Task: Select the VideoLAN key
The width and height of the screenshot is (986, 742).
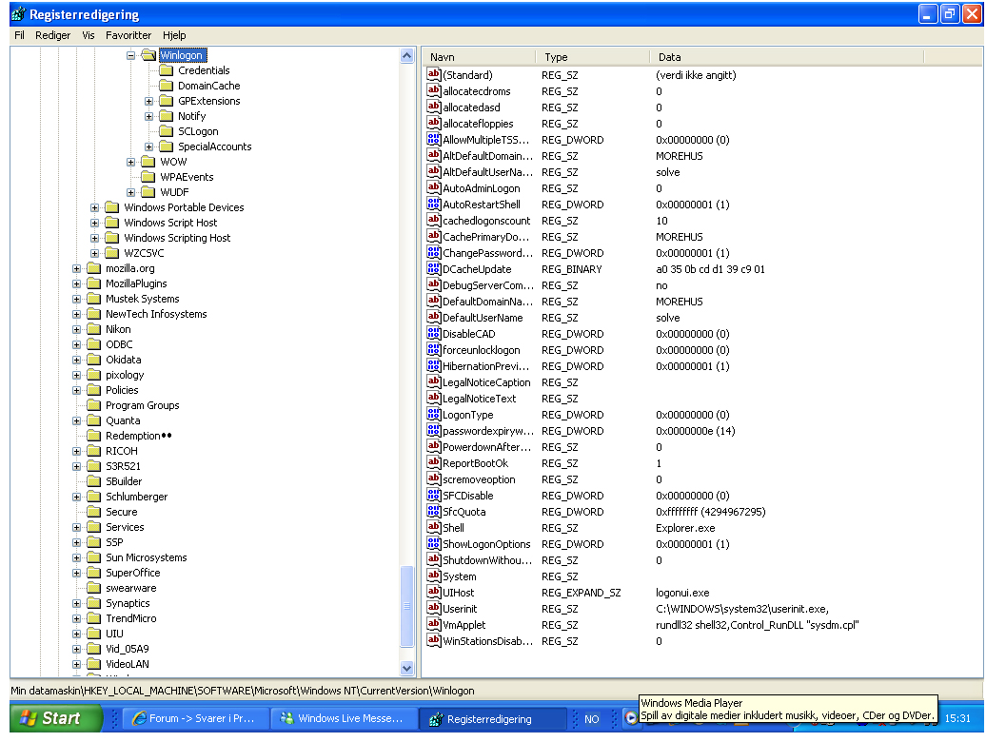Action: (127, 663)
